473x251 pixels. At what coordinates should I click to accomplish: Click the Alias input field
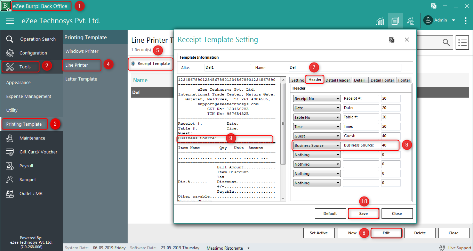227,68
